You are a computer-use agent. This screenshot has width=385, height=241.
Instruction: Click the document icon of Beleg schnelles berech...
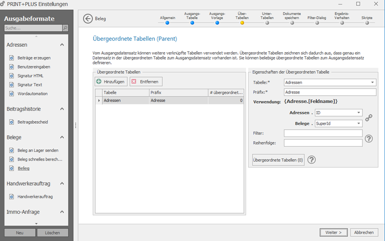click(x=11, y=159)
